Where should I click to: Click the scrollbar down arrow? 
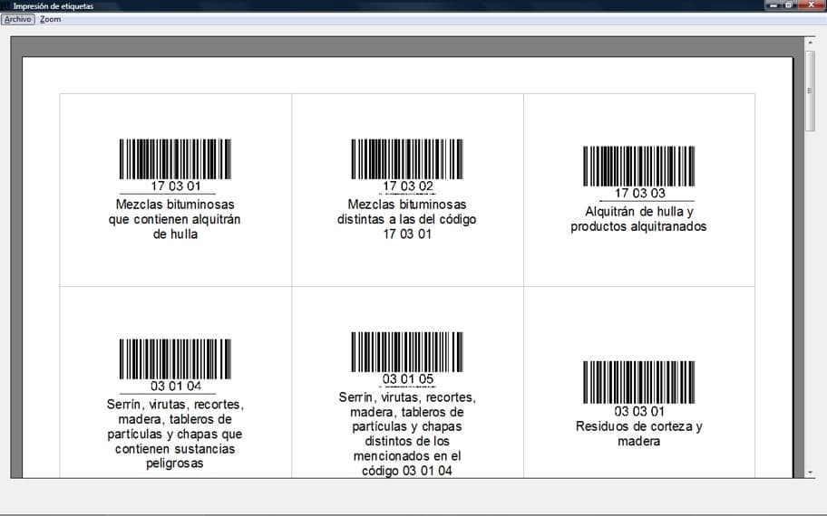810,473
